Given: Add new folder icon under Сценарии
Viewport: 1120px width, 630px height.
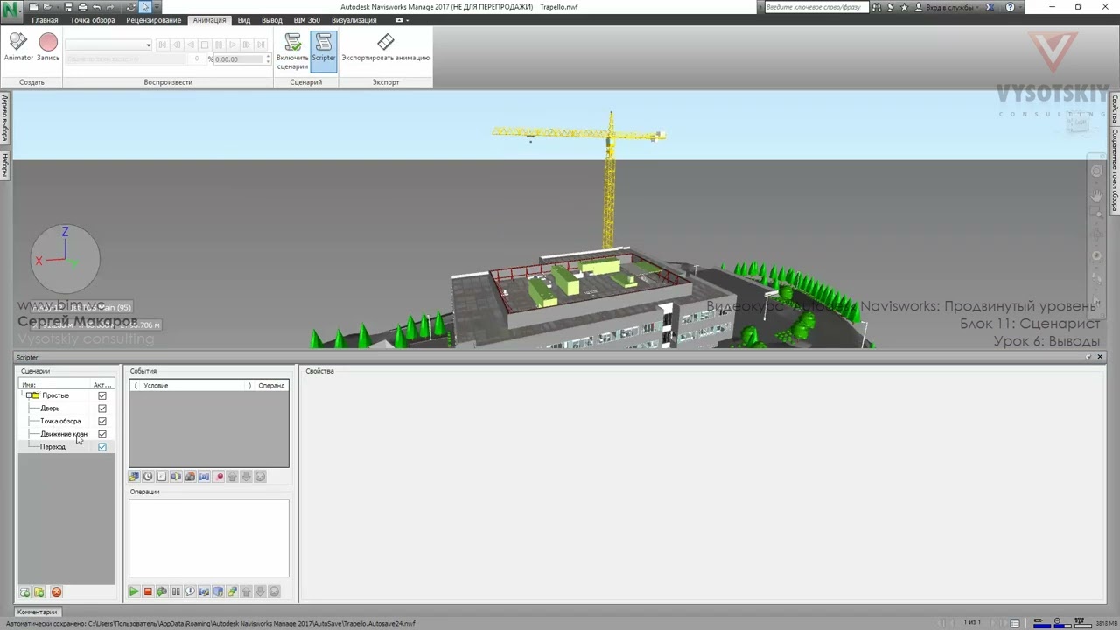Looking at the screenshot, I should click(x=39, y=592).
